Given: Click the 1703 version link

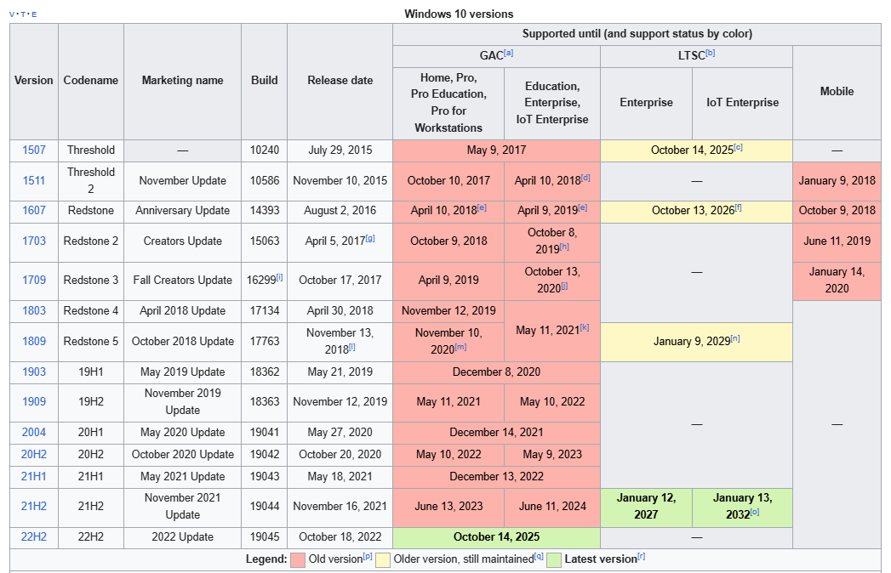Looking at the screenshot, I should (33, 241).
